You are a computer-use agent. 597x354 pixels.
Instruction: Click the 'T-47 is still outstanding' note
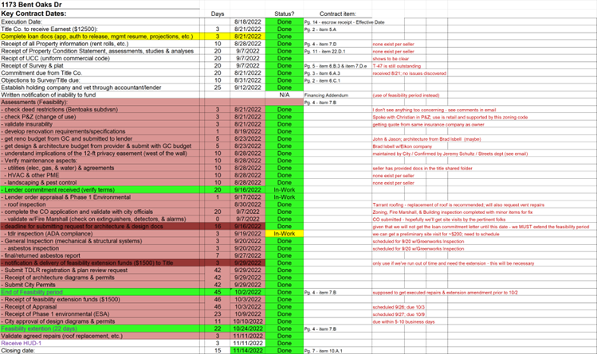point(397,66)
